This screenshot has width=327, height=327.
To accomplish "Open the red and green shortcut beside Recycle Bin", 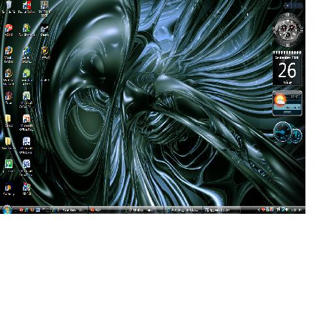I will click(27, 7).
